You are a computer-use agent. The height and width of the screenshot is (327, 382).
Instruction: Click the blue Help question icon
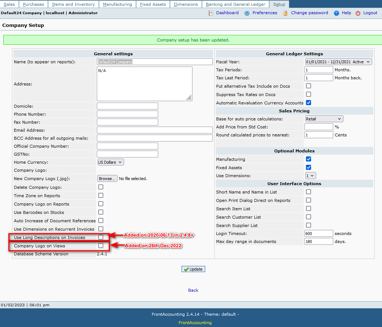pos(336,13)
